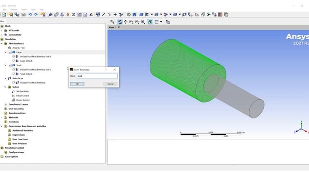Click Cancel in Insert Boundary dialog
The height and width of the screenshot is (174, 309).
pos(111,84)
